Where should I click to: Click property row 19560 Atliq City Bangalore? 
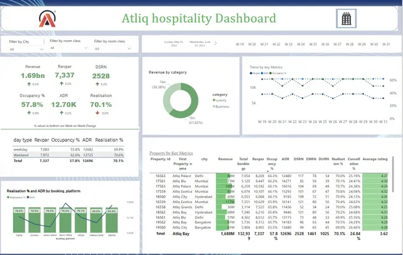[269, 227]
